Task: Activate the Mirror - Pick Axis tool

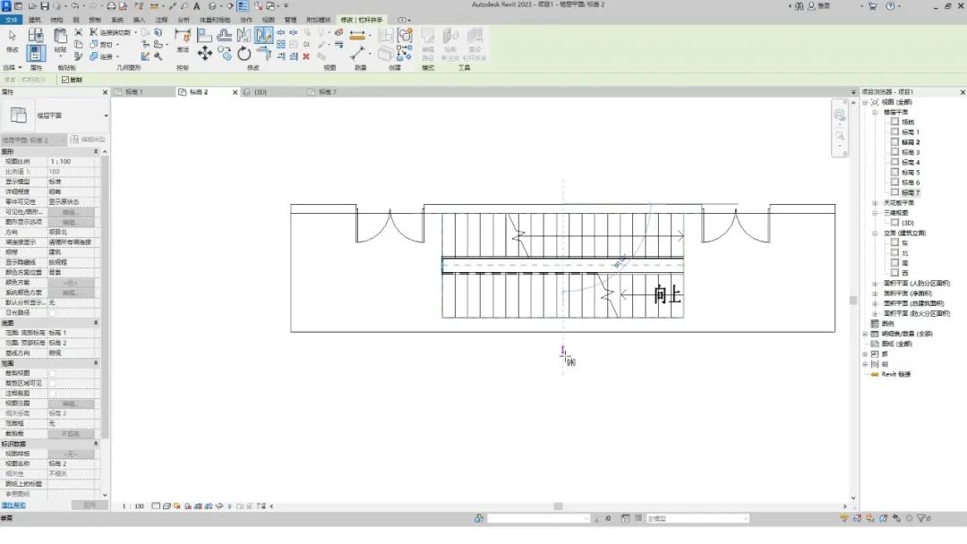Action: pos(244,35)
